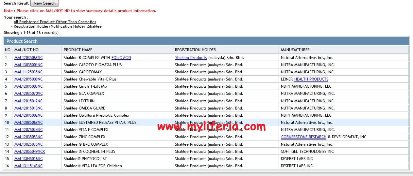Image resolution: width=413 pixels, height=176 pixels.
Task: Select the Shaklee VITA-LEA FOR Children cell
Action: pyautogui.click(x=117, y=166)
